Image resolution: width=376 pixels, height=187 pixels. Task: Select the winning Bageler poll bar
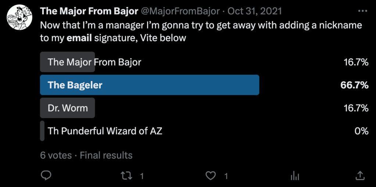click(150, 85)
